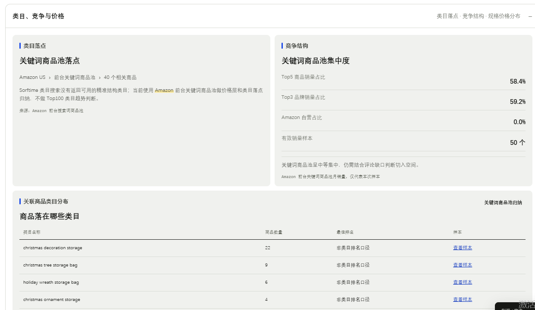Click the Amazon 自营占比 label
Viewport: 535px width, 310px height.
click(x=302, y=118)
